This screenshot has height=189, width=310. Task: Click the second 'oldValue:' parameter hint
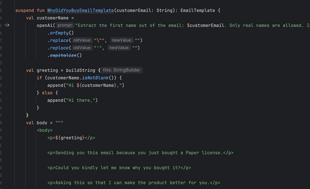tap(82, 48)
